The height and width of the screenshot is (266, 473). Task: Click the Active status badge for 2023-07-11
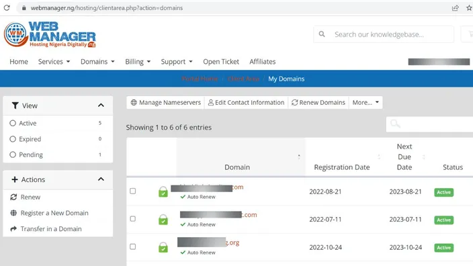click(x=443, y=220)
